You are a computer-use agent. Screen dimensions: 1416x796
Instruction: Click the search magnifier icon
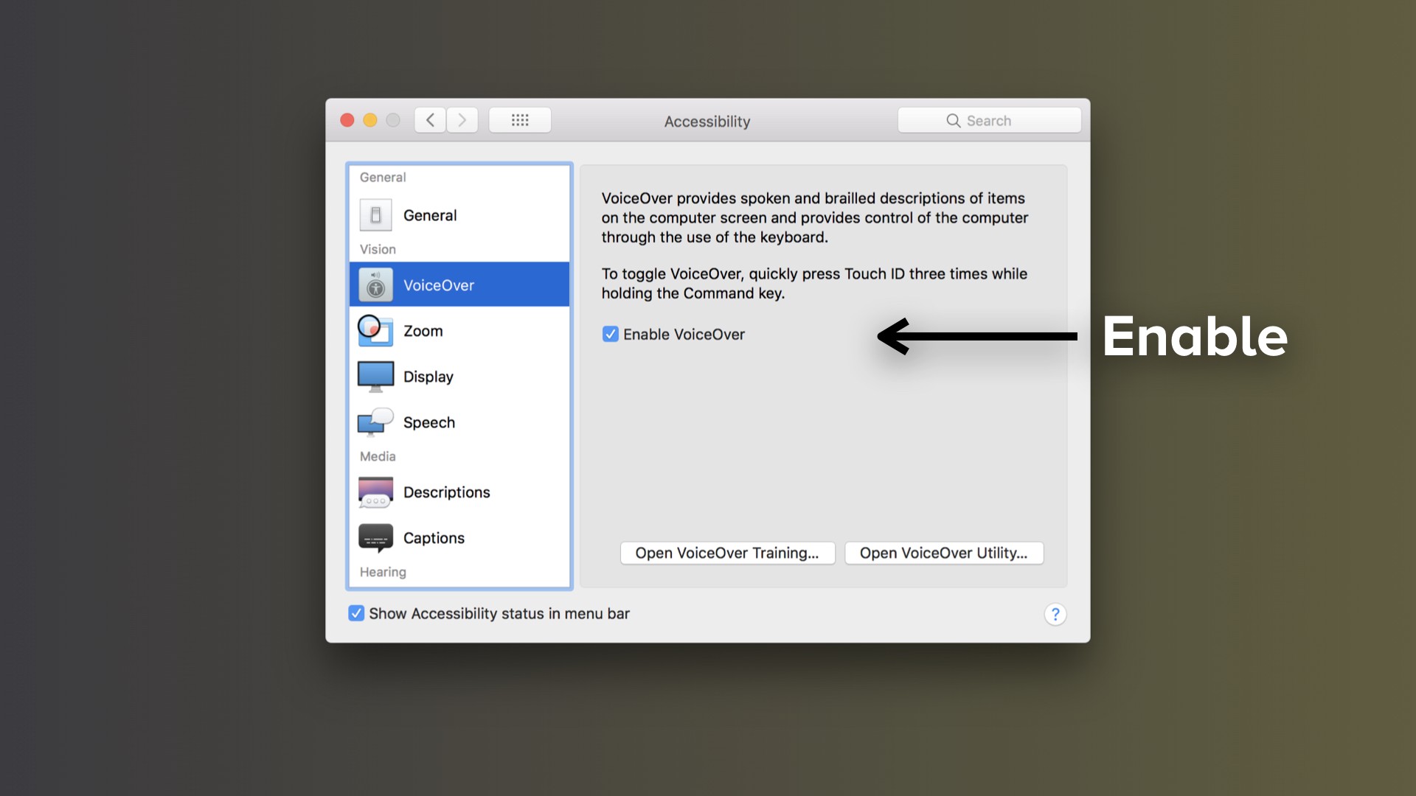(953, 121)
